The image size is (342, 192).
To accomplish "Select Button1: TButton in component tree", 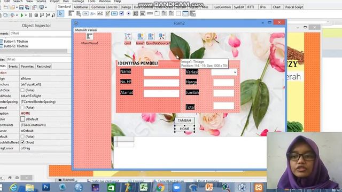I will coord(15,42).
